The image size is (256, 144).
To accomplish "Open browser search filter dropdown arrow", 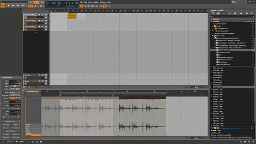I will [254, 16].
